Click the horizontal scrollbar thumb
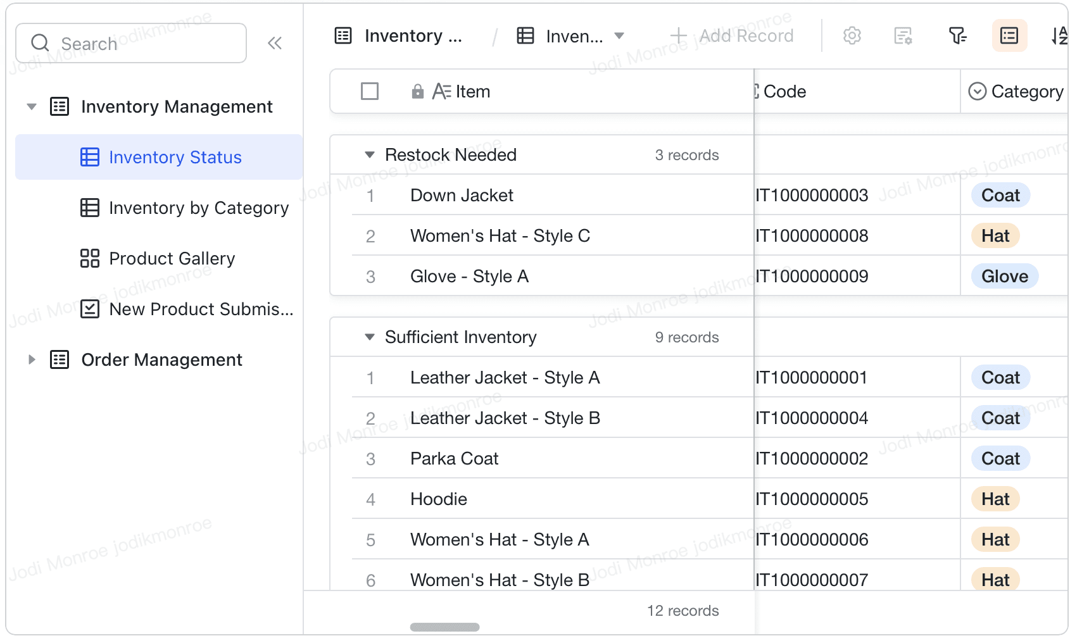The image size is (1070, 643). [444, 627]
